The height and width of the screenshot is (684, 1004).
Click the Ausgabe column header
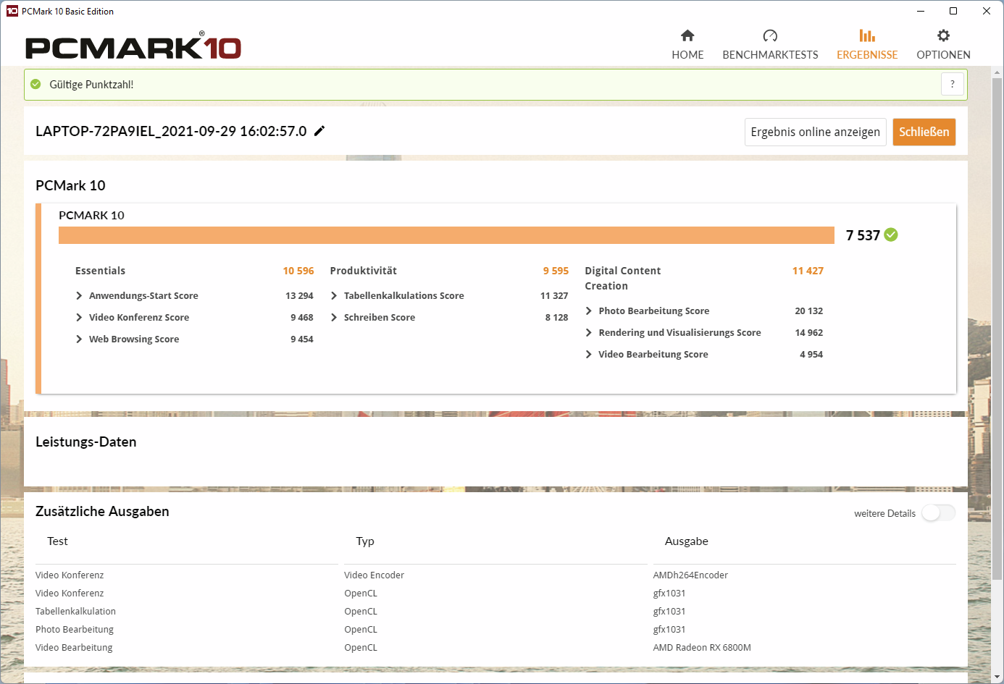(687, 541)
